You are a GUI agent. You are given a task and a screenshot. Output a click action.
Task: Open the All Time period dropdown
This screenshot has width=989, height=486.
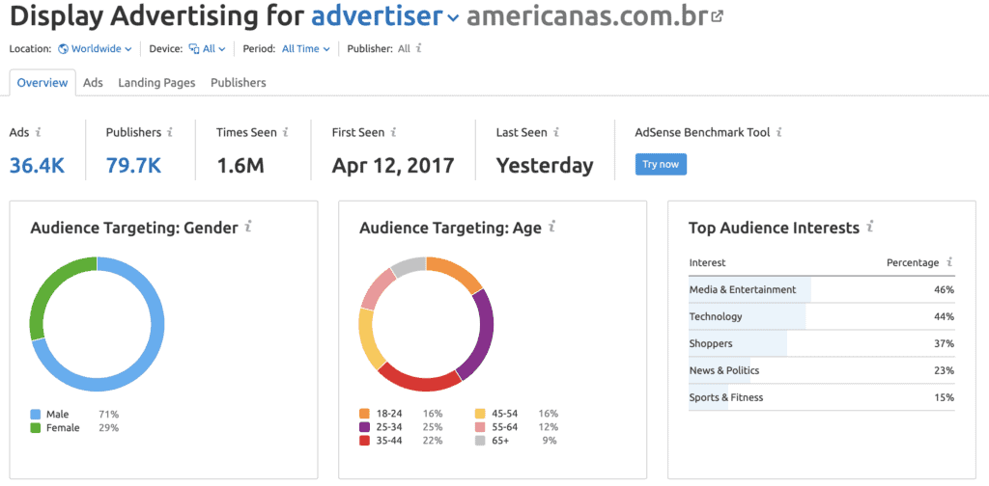click(306, 48)
